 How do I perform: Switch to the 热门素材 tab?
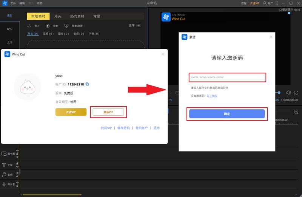77,16
